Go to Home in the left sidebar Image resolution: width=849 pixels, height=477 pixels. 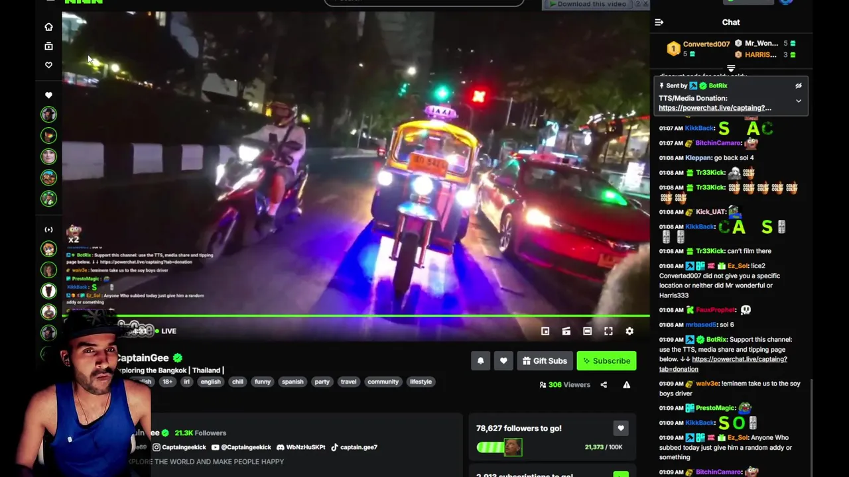(x=48, y=27)
